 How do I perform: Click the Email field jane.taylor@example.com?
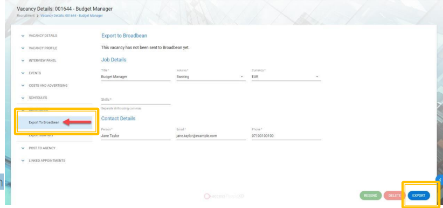pyautogui.click(x=211, y=136)
